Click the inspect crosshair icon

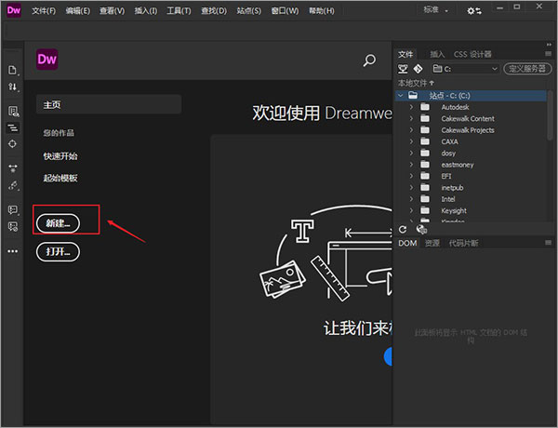12,144
